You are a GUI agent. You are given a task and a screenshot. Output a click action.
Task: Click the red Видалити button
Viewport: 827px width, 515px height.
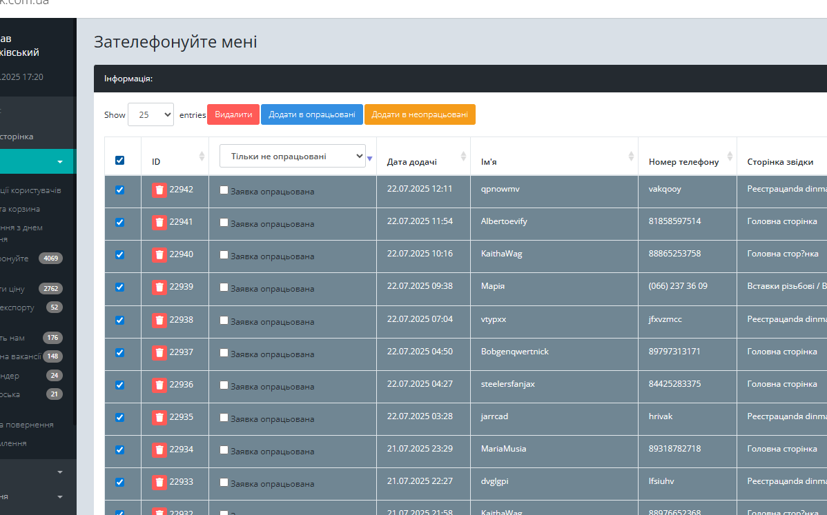tap(233, 114)
